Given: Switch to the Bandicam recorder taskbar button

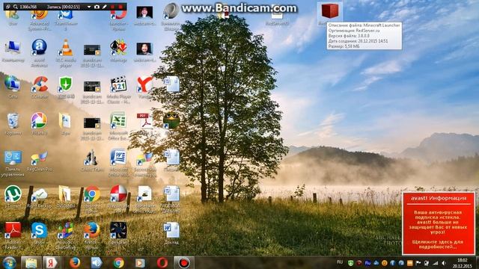Looking at the screenshot, I should coord(184,262).
